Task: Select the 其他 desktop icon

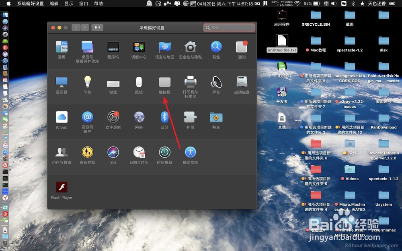Action: click(x=282, y=121)
